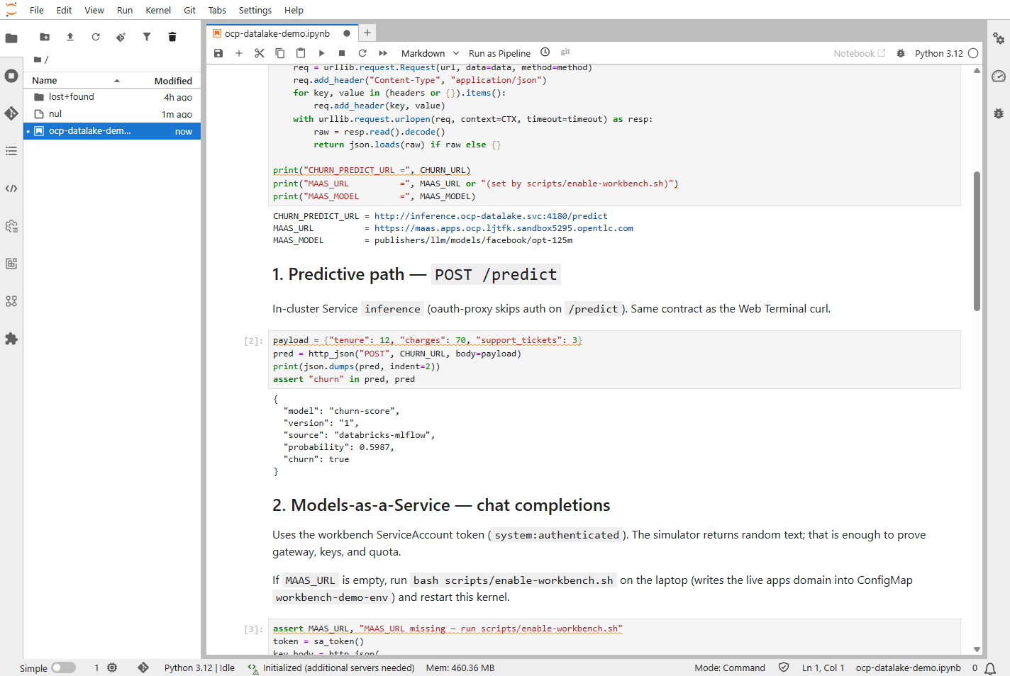The image size is (1010, 676).
Task: Click the Git clone repository icon
Action: (121, 37)
